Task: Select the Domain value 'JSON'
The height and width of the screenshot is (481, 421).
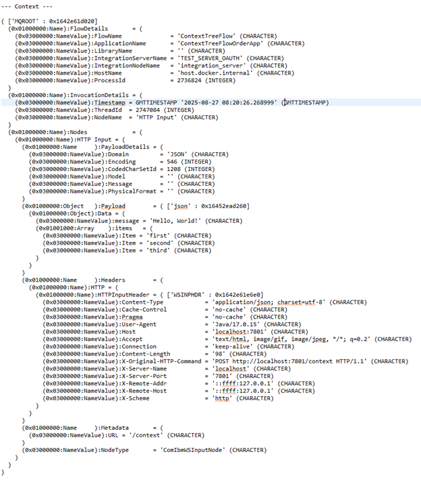Action: point(177,154)
